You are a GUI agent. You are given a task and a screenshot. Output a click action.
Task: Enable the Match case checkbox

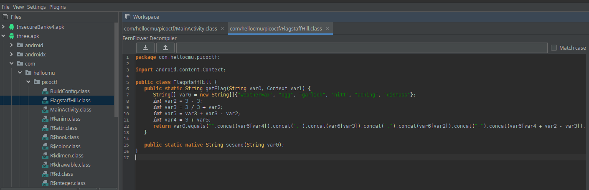pyautogui.click(x=554, y=48)
